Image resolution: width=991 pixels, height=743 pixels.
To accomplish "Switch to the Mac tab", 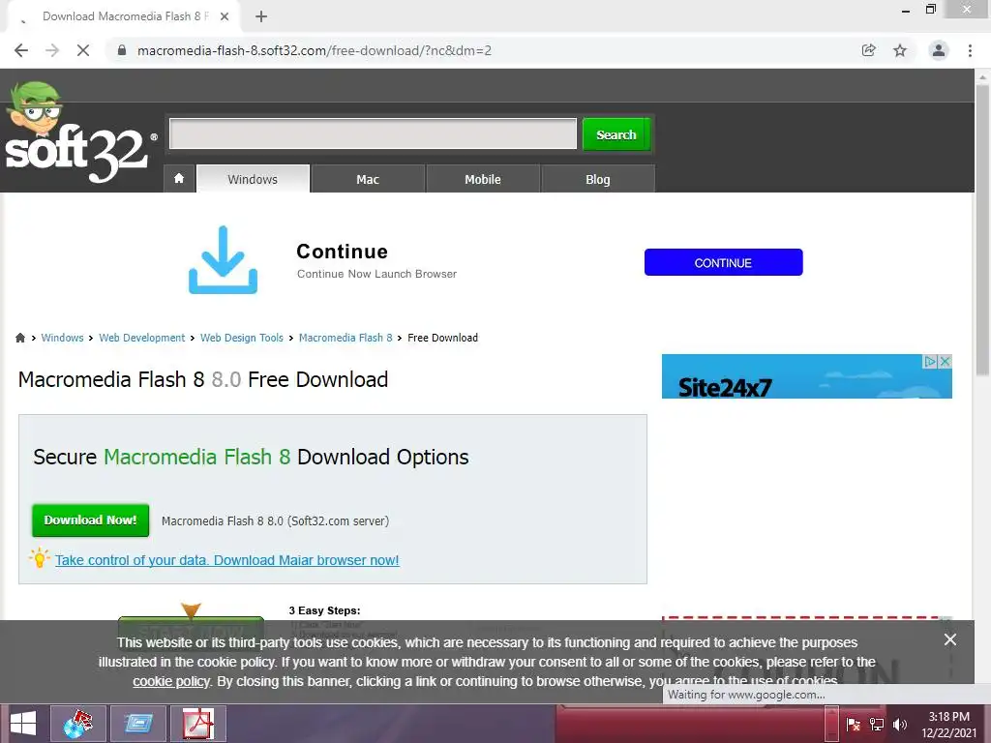I will click(368, 179).
